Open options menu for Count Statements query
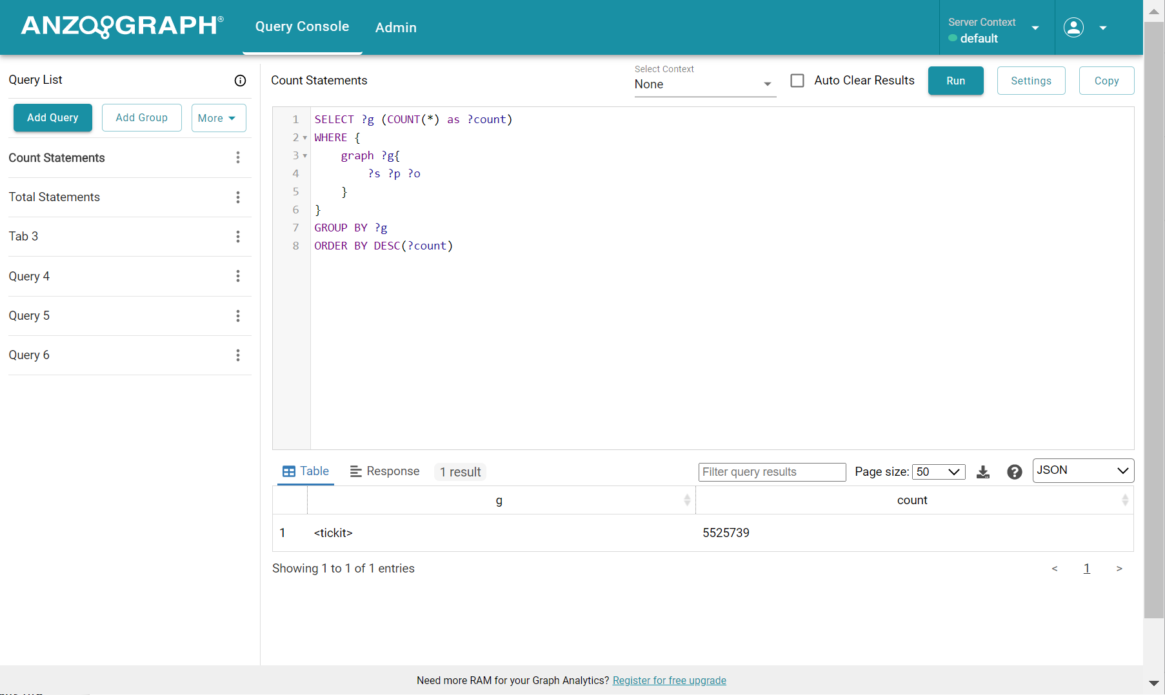Screen dimensions: 1165x695 click(238, 158)
